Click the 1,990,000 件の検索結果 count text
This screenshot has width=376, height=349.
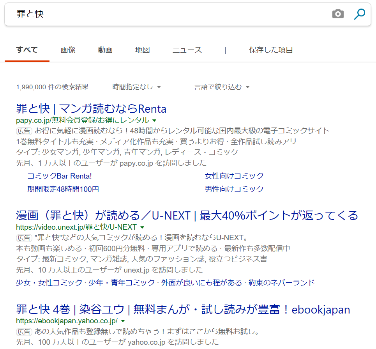pos(52,87)
